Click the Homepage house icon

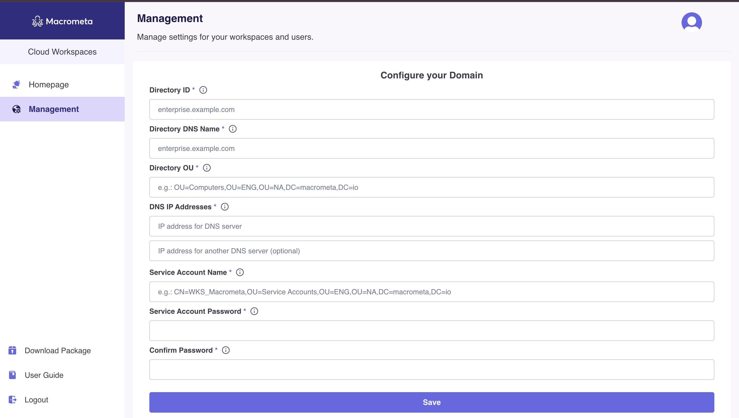coord(16,85)
